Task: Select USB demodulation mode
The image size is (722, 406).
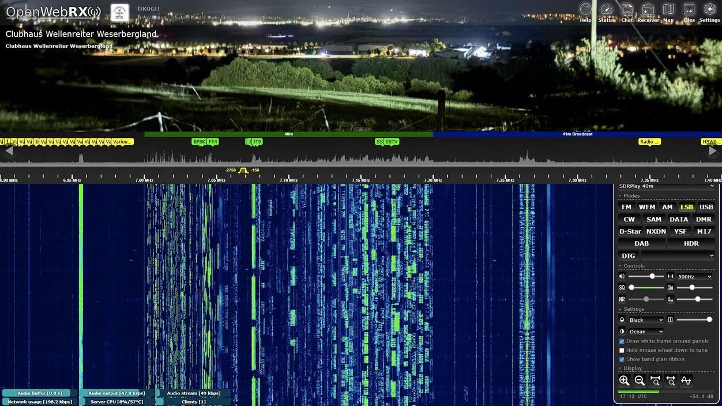Action: click(706, 207)
